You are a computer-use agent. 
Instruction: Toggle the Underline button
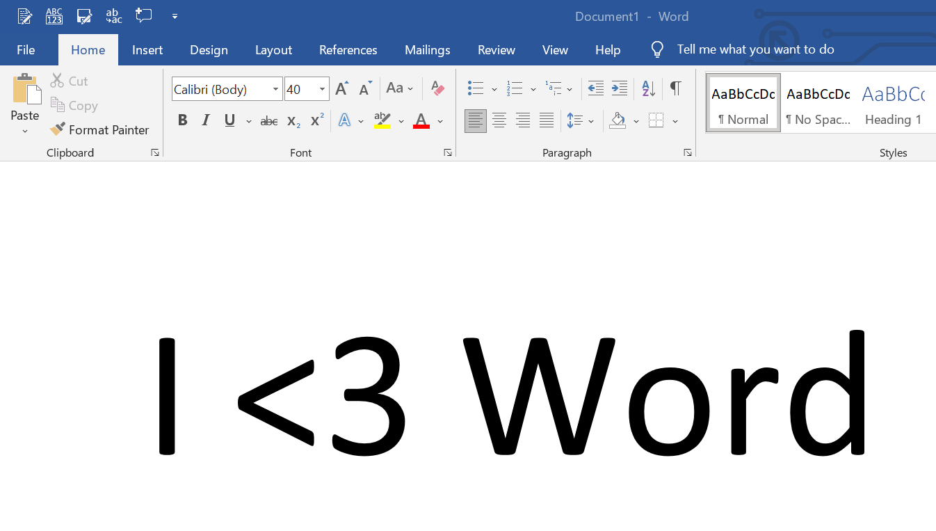coord(229,120)
